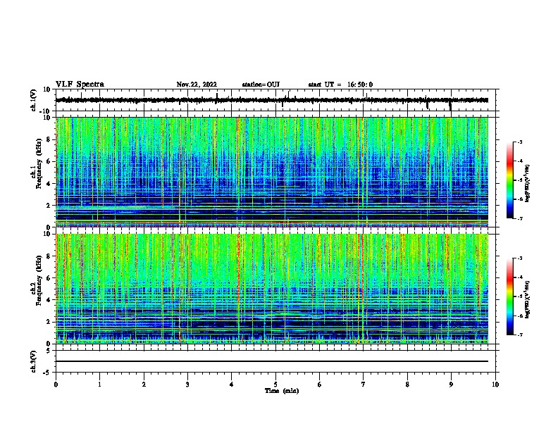Click time-axis tick label "7"
Viewport: 558px width, 431px height.
pos(364,385)
